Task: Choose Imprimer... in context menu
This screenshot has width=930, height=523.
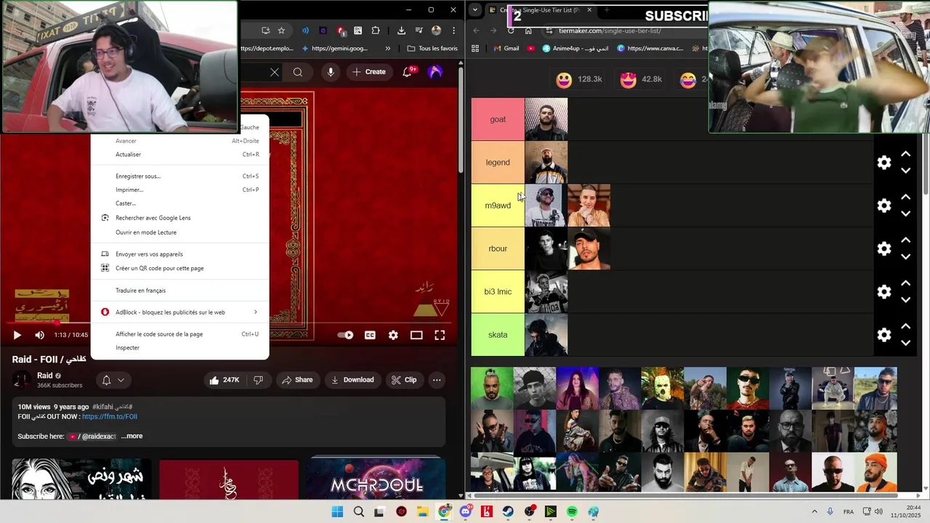Action: coord(179,190)
